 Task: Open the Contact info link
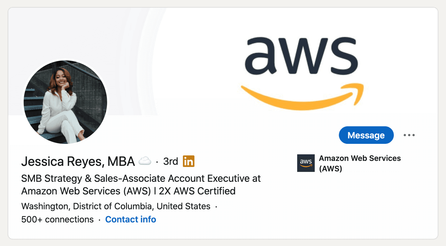point(130,220)
